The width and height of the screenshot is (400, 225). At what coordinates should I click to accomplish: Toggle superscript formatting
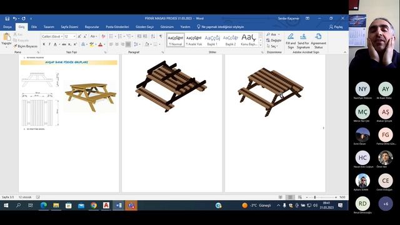tap(75, 44)
